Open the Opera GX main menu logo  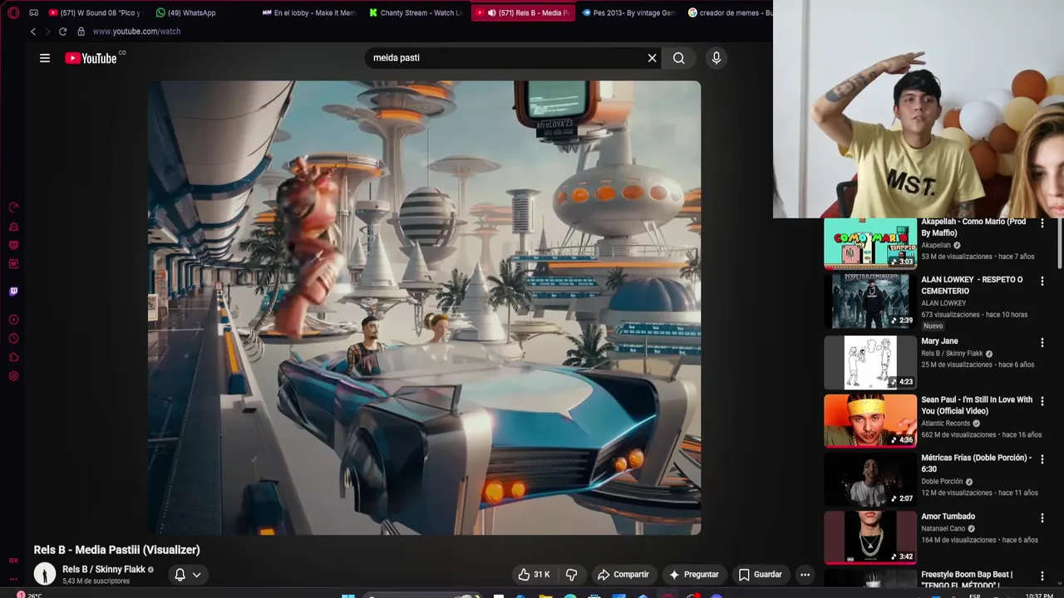click(x=13, y=12)
